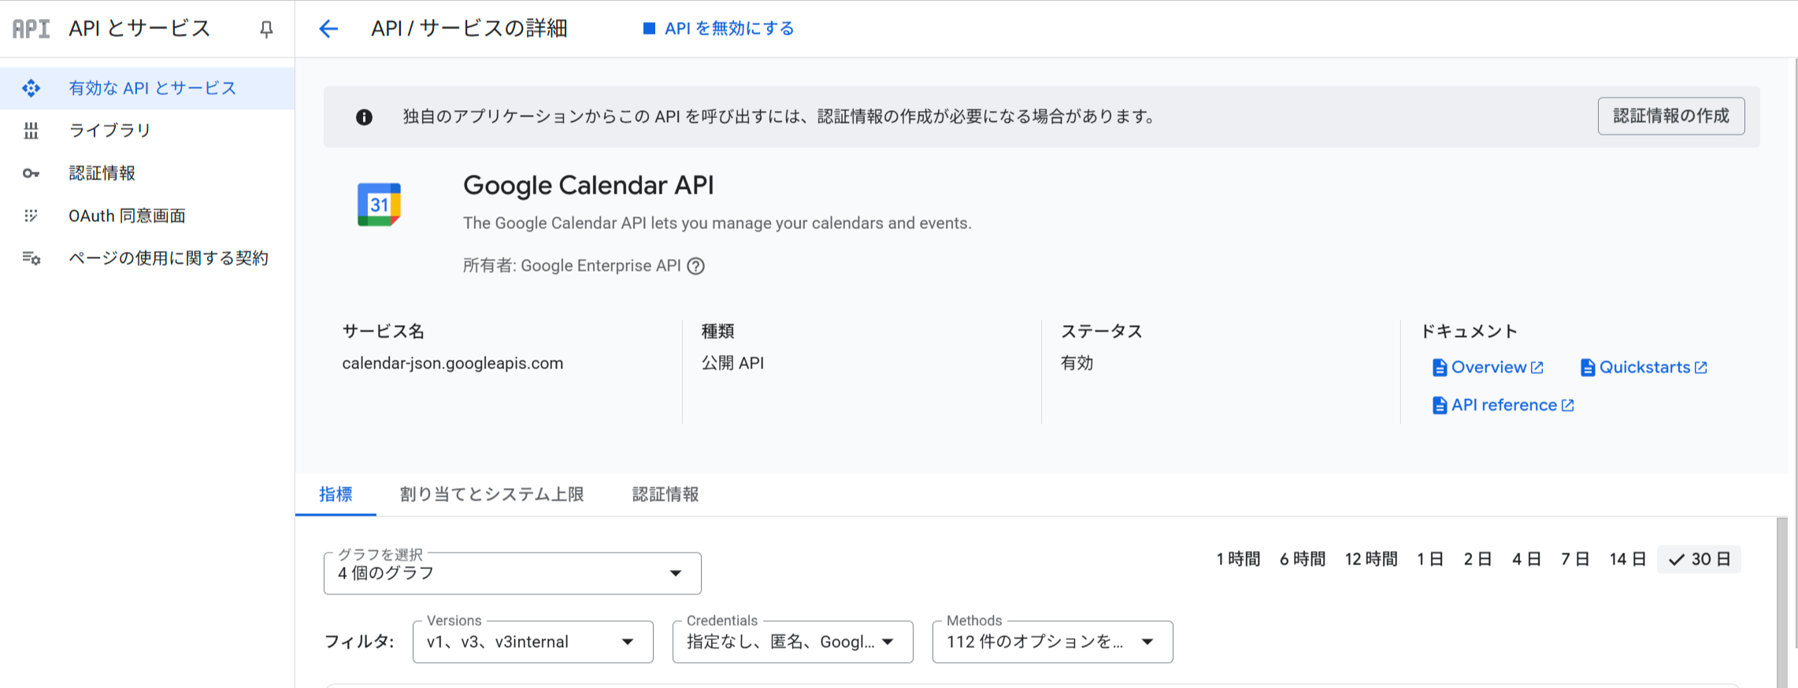Viewport: 1798px width, 688px height.
Task: Click API を無効にする button
Action: point(719,29)
